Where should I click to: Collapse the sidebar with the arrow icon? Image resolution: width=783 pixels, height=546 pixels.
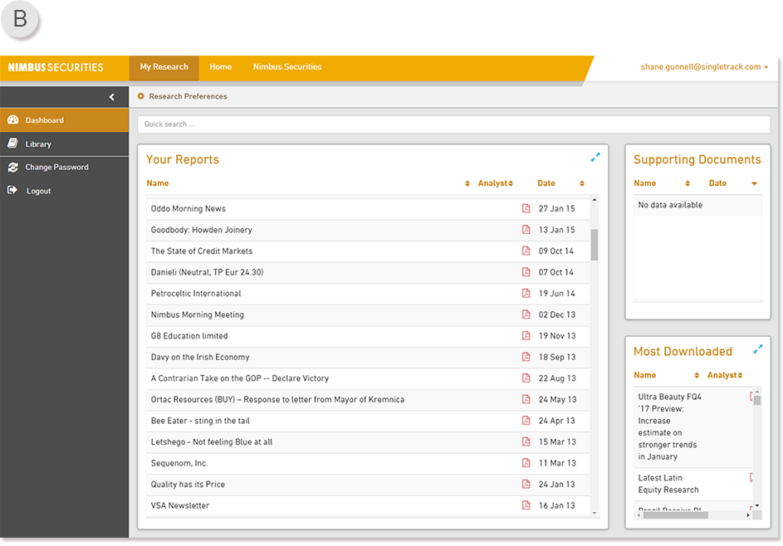pos(112,97)
